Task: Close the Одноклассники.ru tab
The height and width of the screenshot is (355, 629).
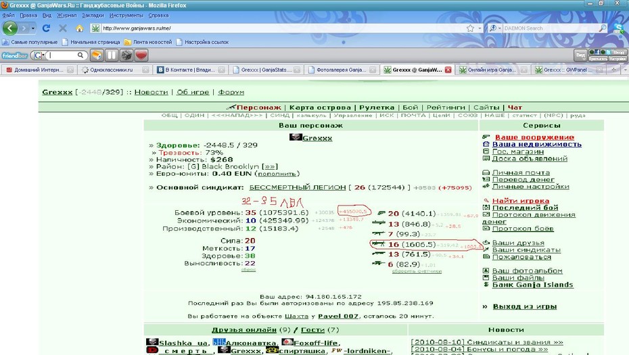Action: [145, 70]
